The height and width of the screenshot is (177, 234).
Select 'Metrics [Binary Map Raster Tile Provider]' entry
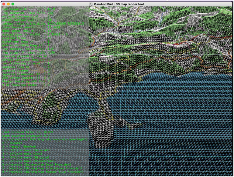click(43, 172)
